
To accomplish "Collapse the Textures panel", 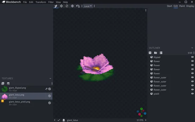I will point(50,78).
